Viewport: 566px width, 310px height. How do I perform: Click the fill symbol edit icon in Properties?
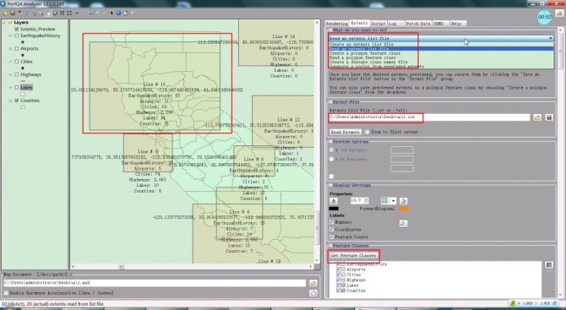[404, 201]
